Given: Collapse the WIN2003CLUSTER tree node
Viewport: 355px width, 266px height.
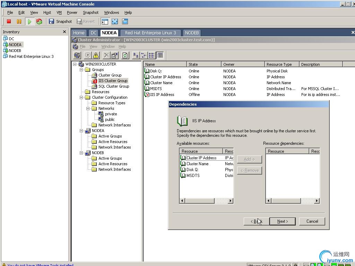Looking at the screenshot, I should pos(75,64).
